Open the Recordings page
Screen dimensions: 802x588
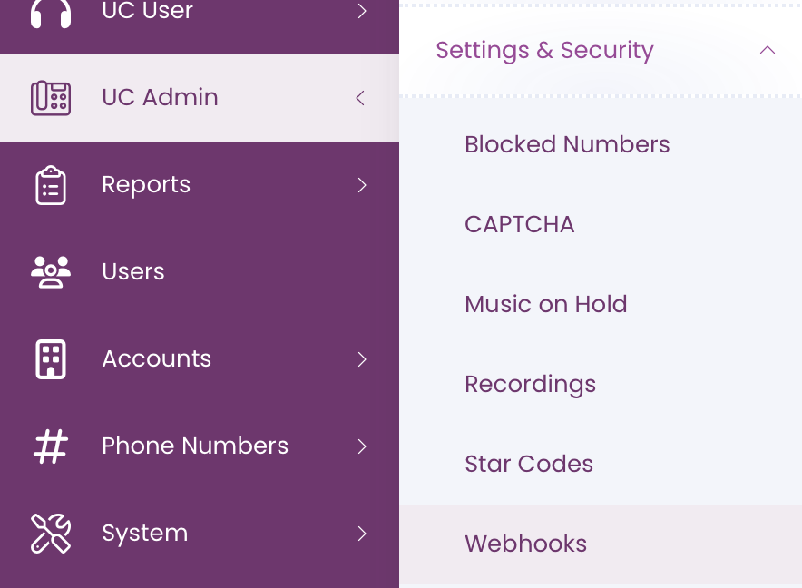[531, 385]
